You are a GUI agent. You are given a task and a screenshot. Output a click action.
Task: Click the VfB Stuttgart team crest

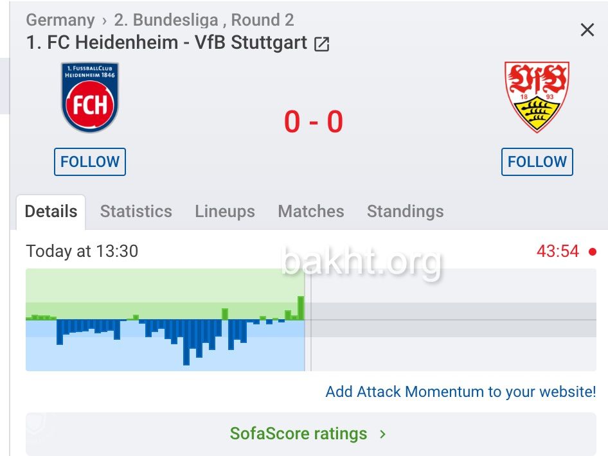pyautogui.click(x=537, y=97)
